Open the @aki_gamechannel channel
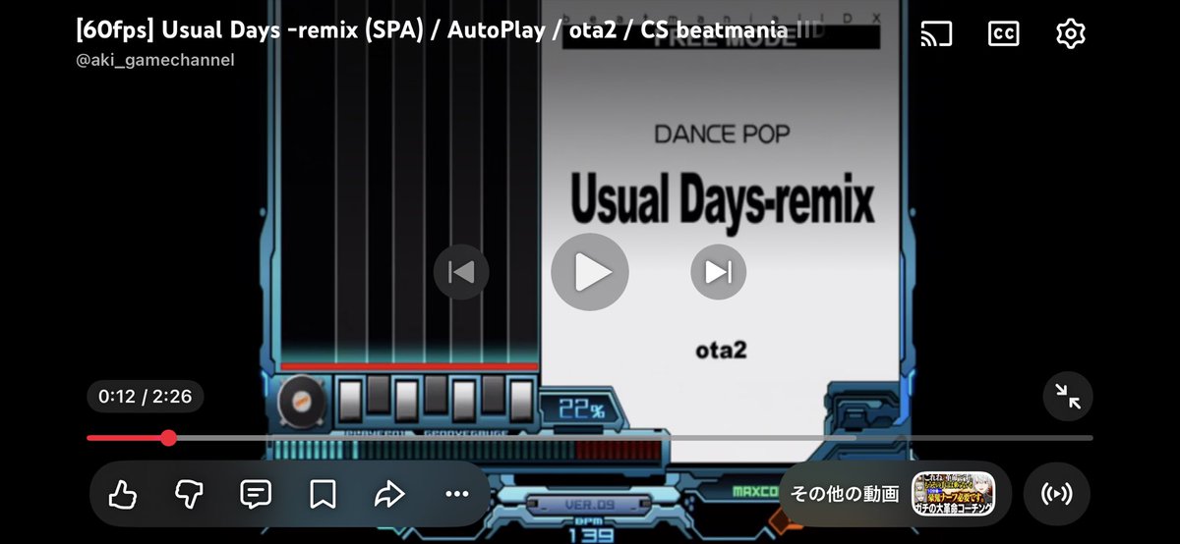Image resolution: width=1180 pixels, height=544 pixels. pyautogui.click(x=155, y=60)
